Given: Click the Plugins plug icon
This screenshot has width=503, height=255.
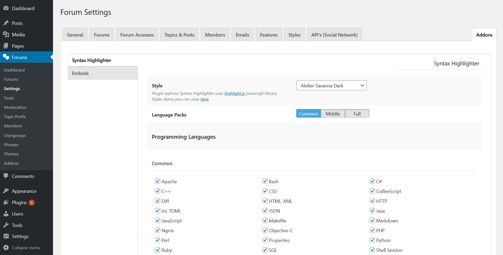Looking at the screenshot, I should point(6,202).
